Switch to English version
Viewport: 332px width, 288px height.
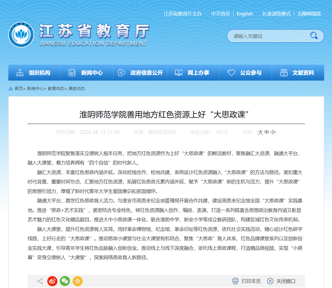pos(245,14)
